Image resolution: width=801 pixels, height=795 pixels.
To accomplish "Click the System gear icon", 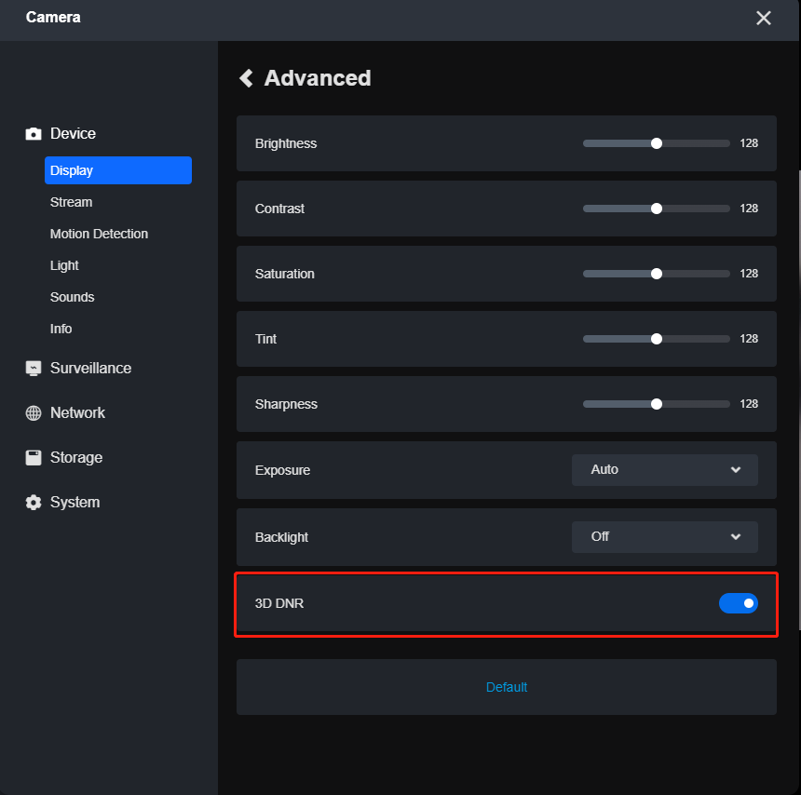I will pos(34,503).
